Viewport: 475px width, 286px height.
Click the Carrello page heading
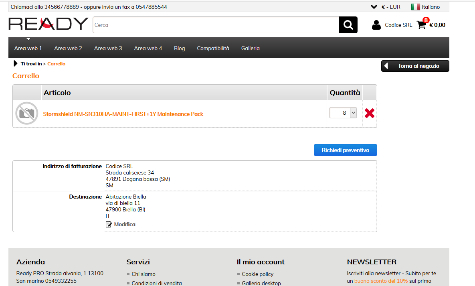click(x=26, y=76)
